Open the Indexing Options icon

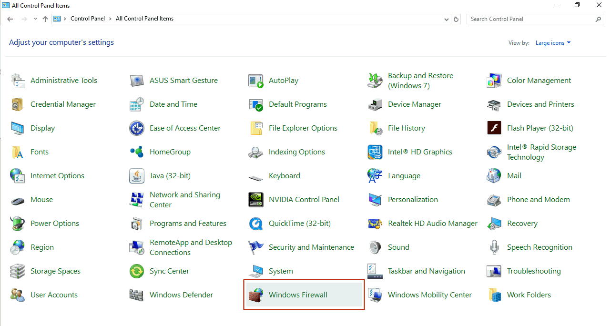[x=256, y=152]
